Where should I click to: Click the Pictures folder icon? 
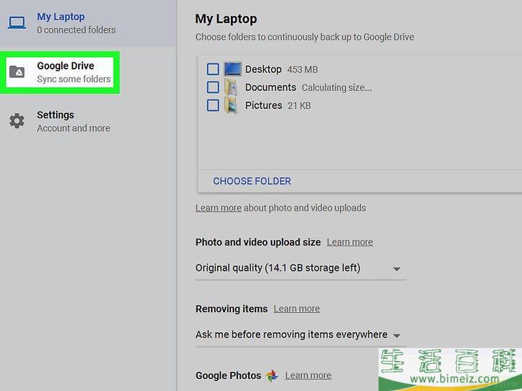pyautogui.click(x=231, y=105)
